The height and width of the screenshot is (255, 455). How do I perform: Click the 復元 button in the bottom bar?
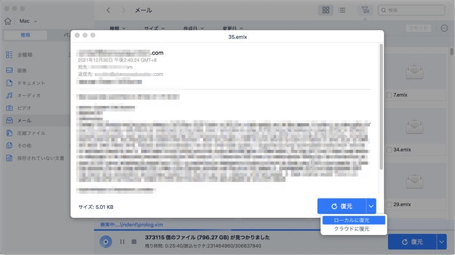412,241
